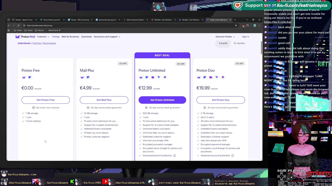Click the browser back arrow
This screenshot has height=186, width=332.
(9, 25)
